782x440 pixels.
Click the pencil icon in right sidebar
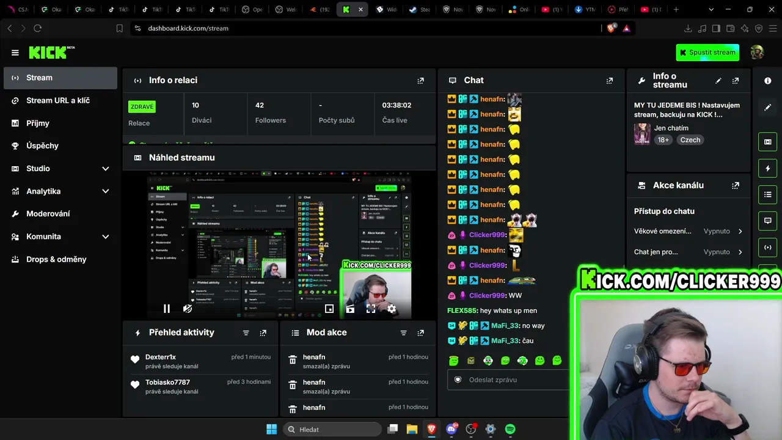[768, 108]
